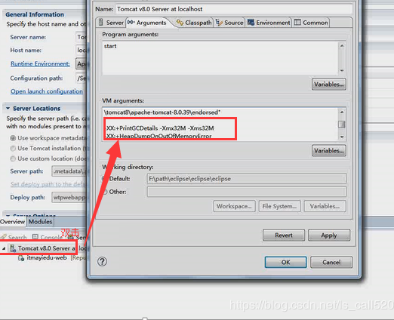Screen dimensions: 394x320
Task: Click the Host name field in editor
Action: click(x=81, y=51)
